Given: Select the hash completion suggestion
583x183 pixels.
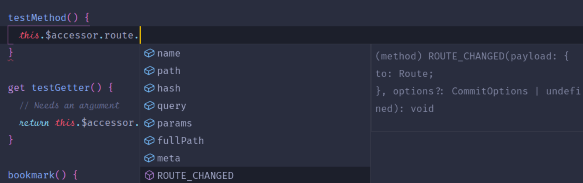Looking at the screenshot, I should 169,88.
